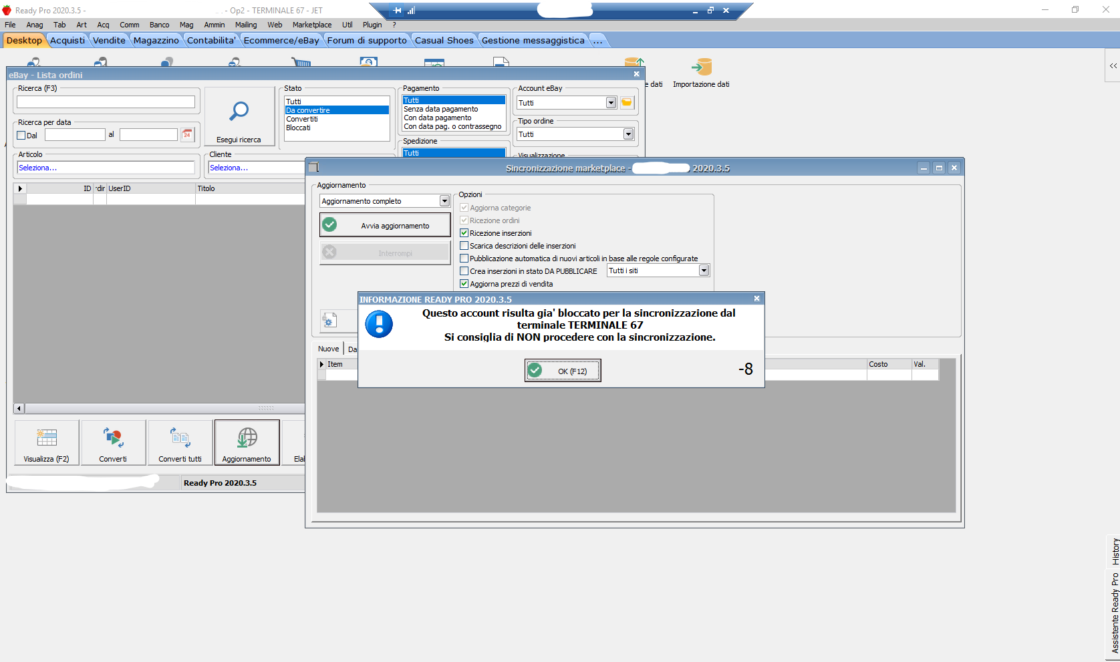This screenshot has height=662, width=1120.
Task: Click the yellow folder icon beside Account eBay
Action: (x=627, y=103)
